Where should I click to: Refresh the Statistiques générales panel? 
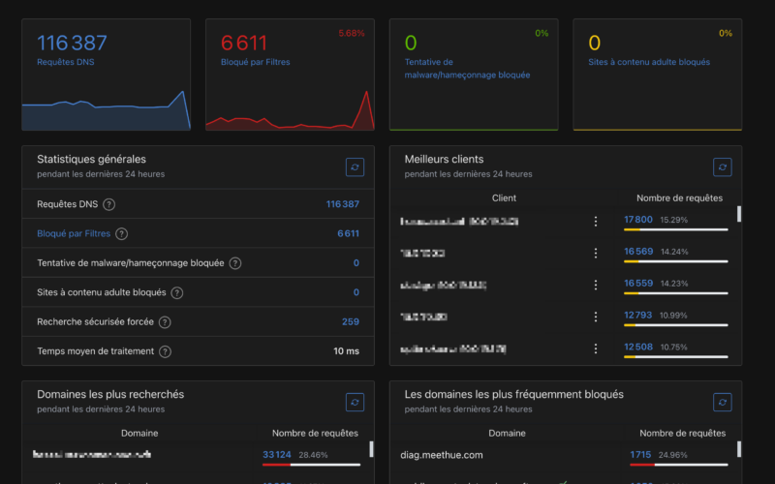click(355, 167)
